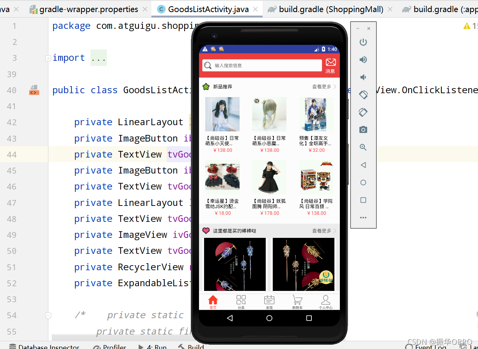Activate the emulator Zoom magnifier tool

tap(363, 147)
